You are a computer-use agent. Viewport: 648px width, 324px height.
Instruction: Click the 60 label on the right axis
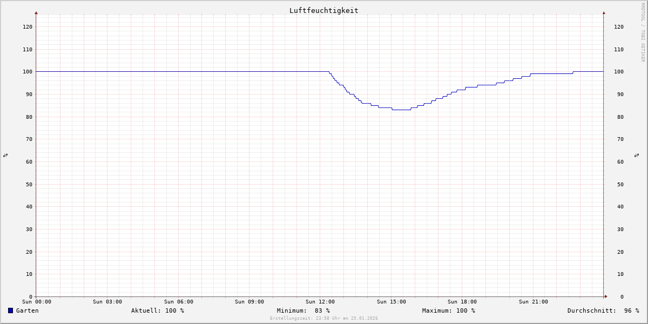(620, 161)
